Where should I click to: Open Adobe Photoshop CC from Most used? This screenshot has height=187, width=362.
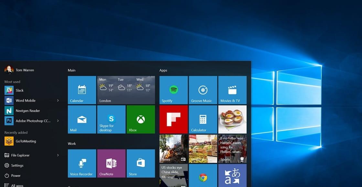(x=32, y=121)
